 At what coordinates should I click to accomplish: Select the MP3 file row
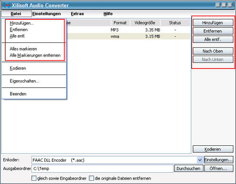[128, 30]
